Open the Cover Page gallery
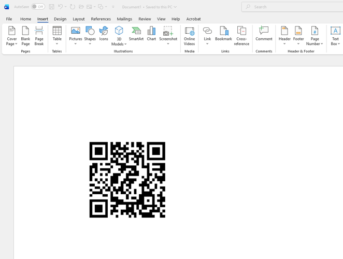This screenshot has width=343, height=259. pos(11,36)
